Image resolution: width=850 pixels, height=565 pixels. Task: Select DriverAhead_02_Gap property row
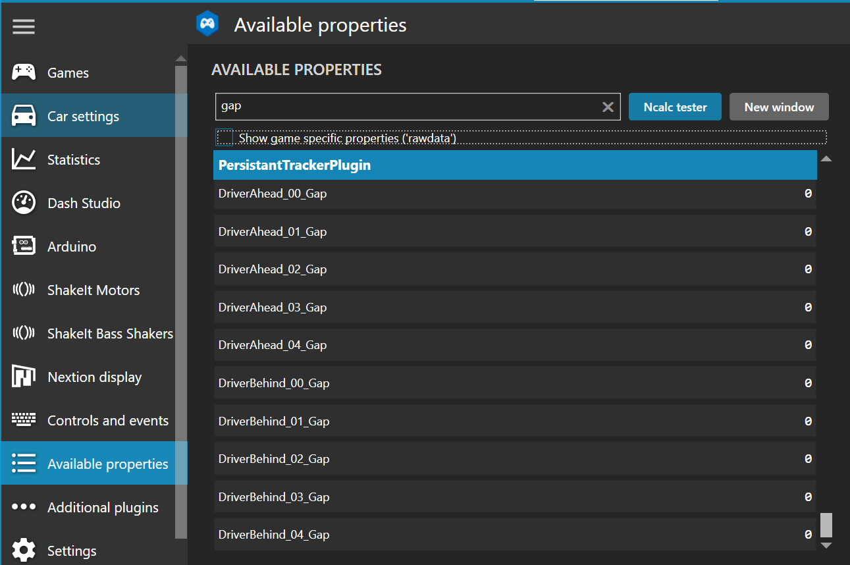(515, 269)
